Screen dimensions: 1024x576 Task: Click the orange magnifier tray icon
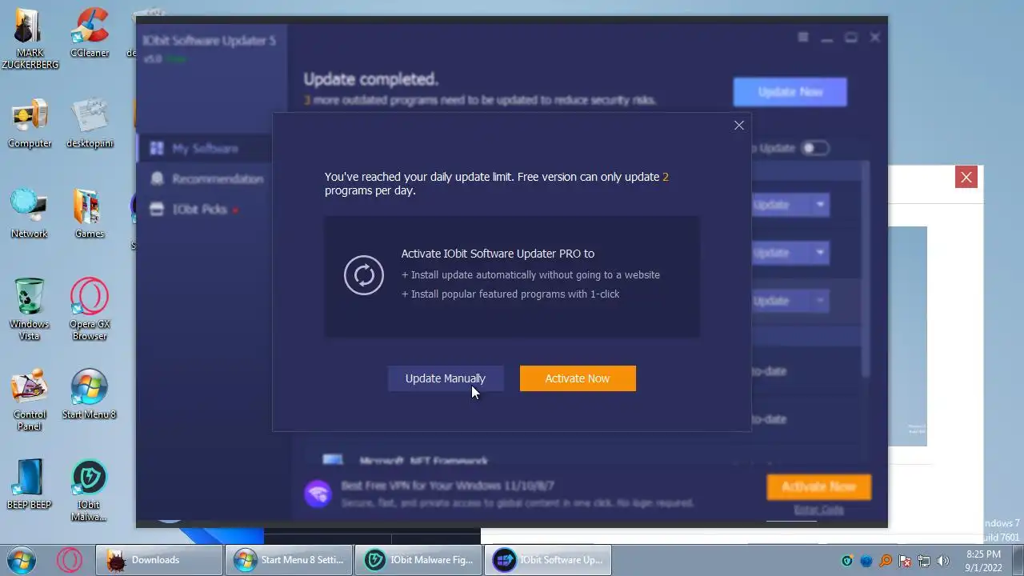pos(886,561)
